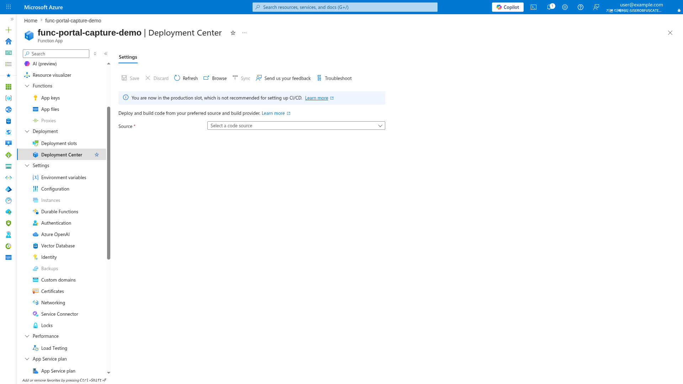Image resolution: width=683 pixels, height=384 pixels.
Task: Focus the global search resources box
Action: [x=345, y=7]
